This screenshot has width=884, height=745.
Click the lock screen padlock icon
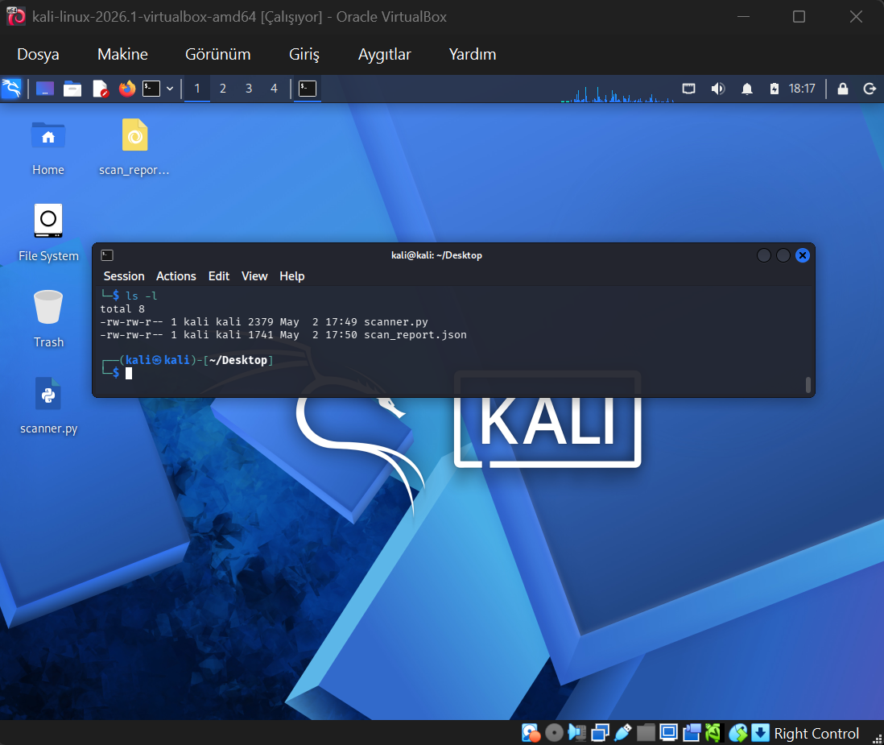(843, 89)
